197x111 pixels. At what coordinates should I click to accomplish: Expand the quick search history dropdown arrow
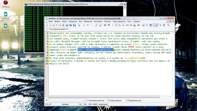(84, 101)
